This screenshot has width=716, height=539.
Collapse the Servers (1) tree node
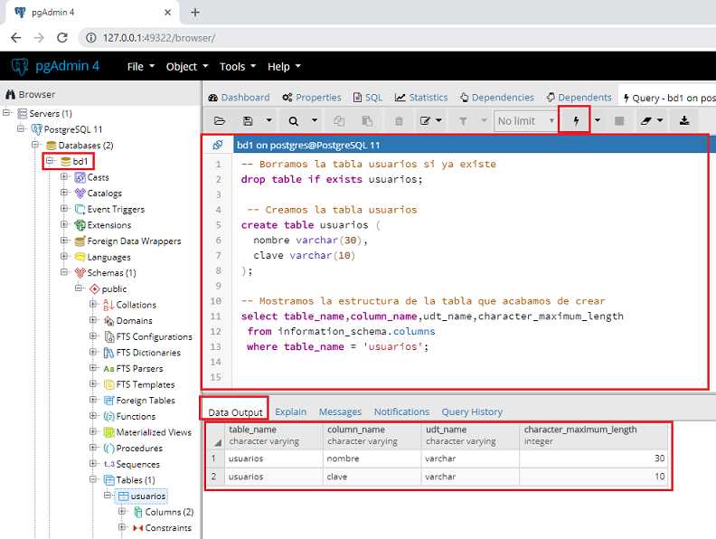tap(6, 112)
